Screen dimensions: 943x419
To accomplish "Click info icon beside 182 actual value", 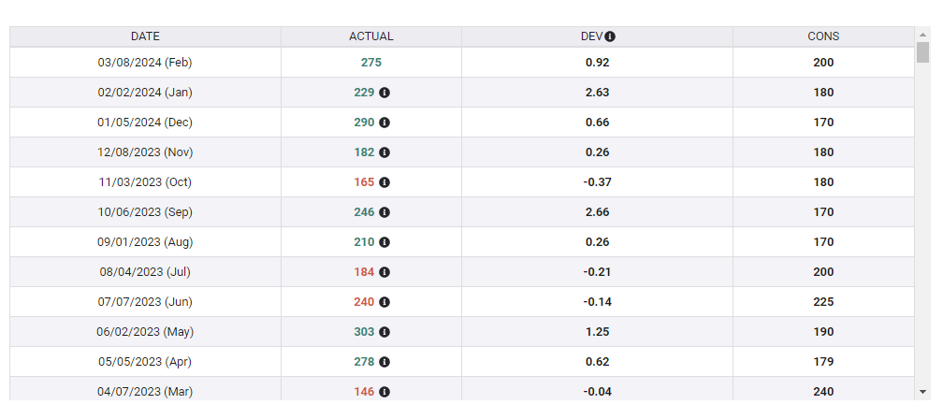I will coord(384,152).
